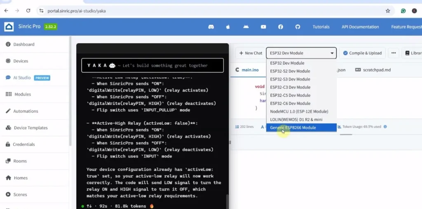Viewport: 422px width, 209px height.
Task: Click the three-dots more options button
Action: 394,53
